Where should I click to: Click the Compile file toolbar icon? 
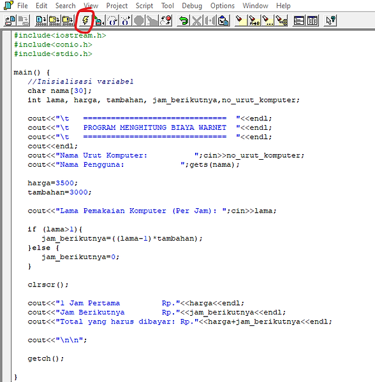tap(41, 21)
